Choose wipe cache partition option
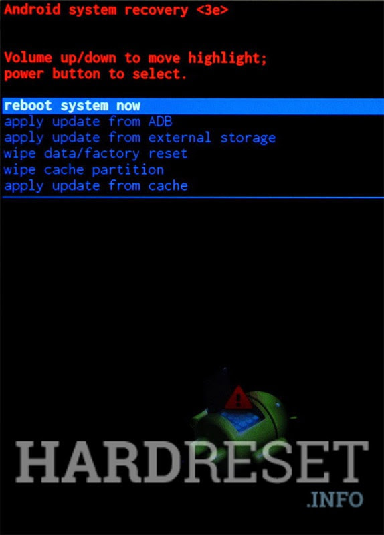 84,170
